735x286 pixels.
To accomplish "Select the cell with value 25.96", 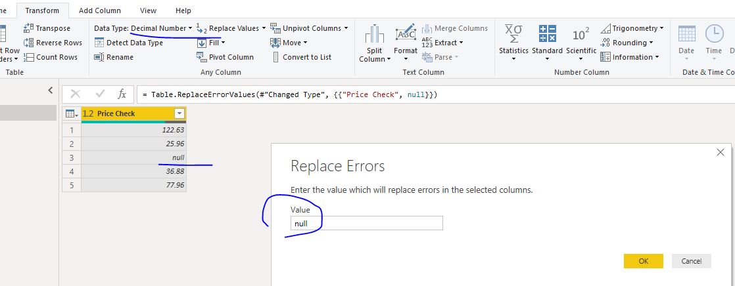I will coord(133,144).
